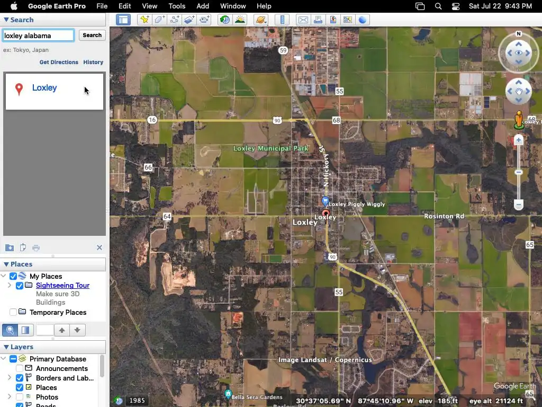Uncheck the Places layer checkbox
The width and height of the screenshot is (542, 407).
point(20,387)
